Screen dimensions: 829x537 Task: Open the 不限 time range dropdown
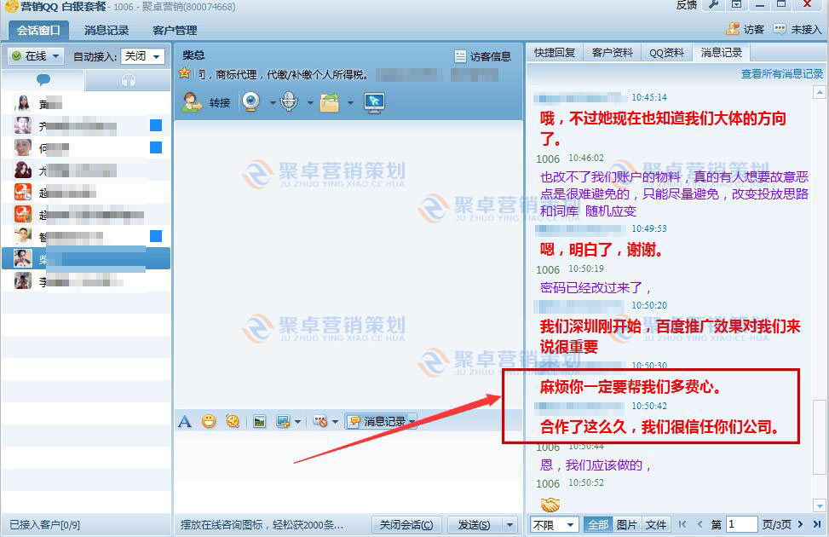[x=554, y=524]
